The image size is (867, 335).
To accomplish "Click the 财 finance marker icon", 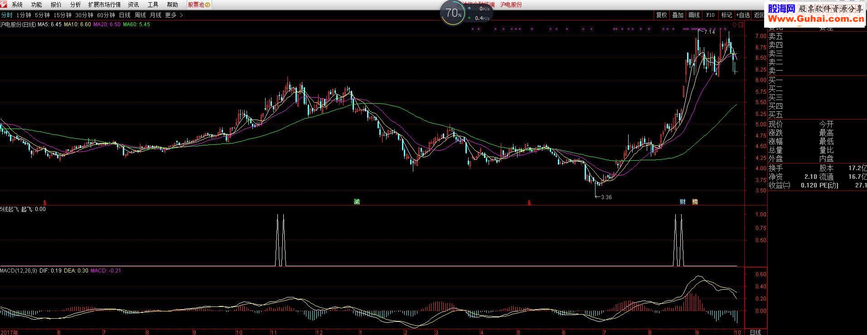I will pyautogui.click(x=683, y=202).
